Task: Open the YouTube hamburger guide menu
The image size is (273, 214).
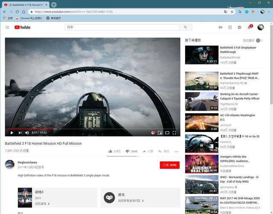Action: tap(7, 27)
